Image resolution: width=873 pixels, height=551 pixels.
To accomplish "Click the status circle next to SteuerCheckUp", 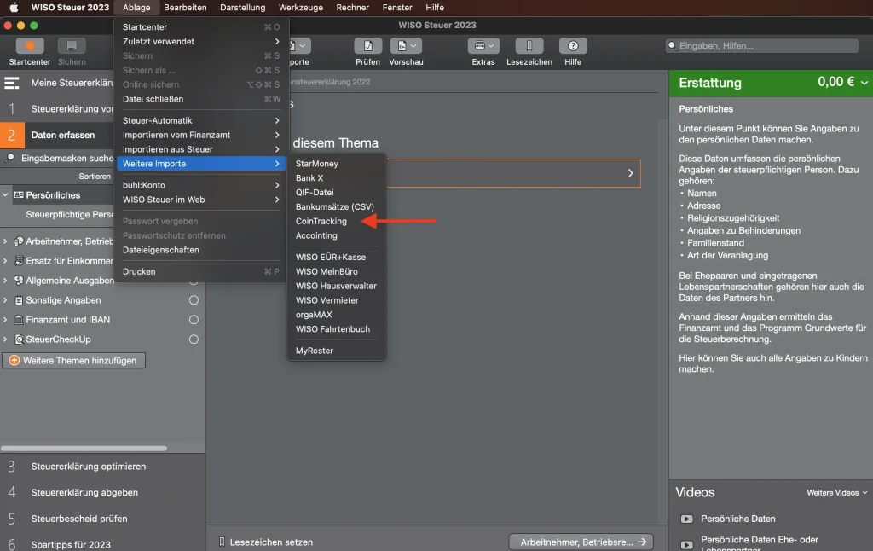I will tap(194, 339).
